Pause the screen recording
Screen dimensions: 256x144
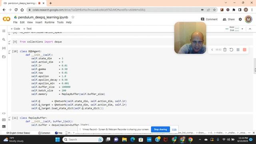pyautogui.click(x=238, y=50)
